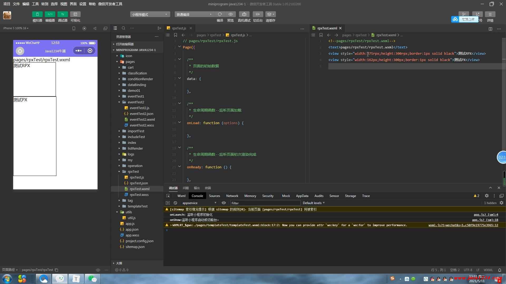Toggle console sidebar icon
The image size is (506, 284).
168,203
